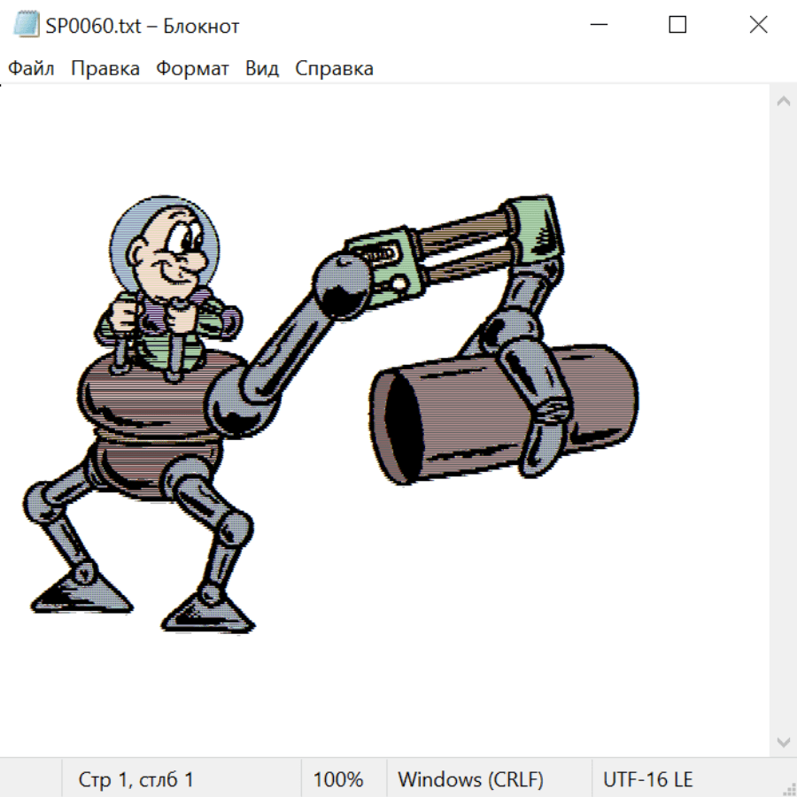Click the resize grip in the status bar corner

[x=788, y=788]
